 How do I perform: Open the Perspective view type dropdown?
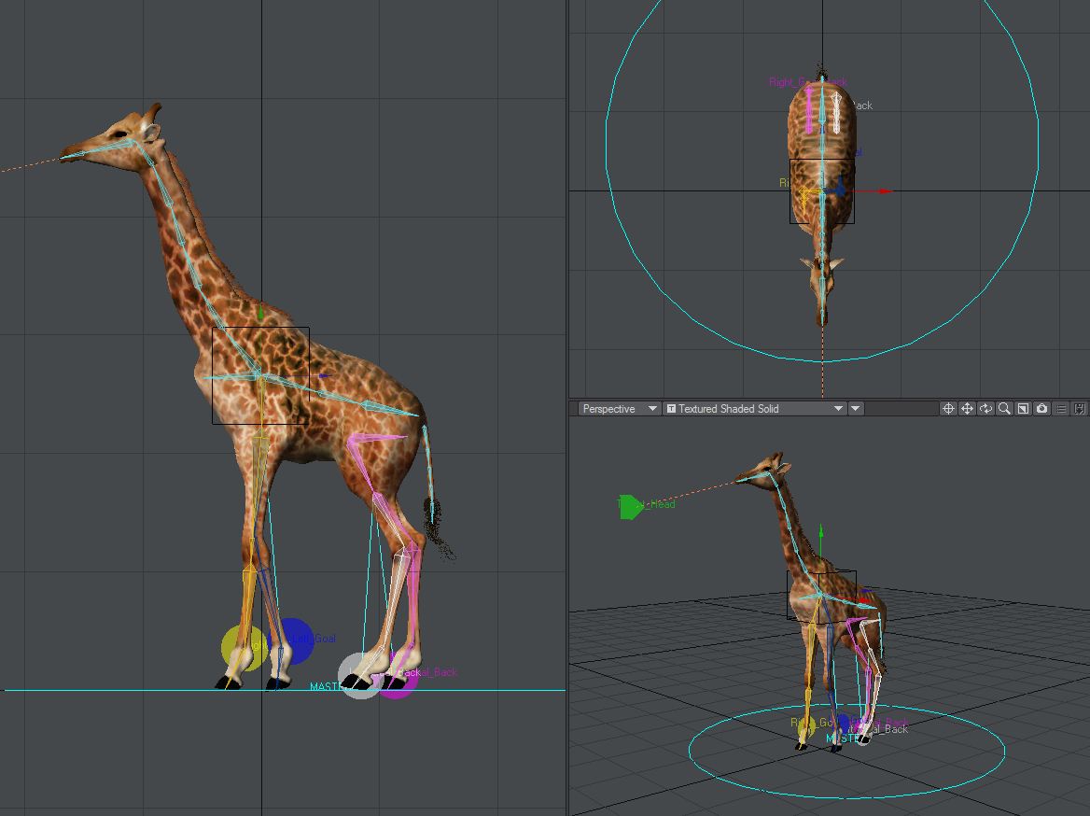click(618, 408)
